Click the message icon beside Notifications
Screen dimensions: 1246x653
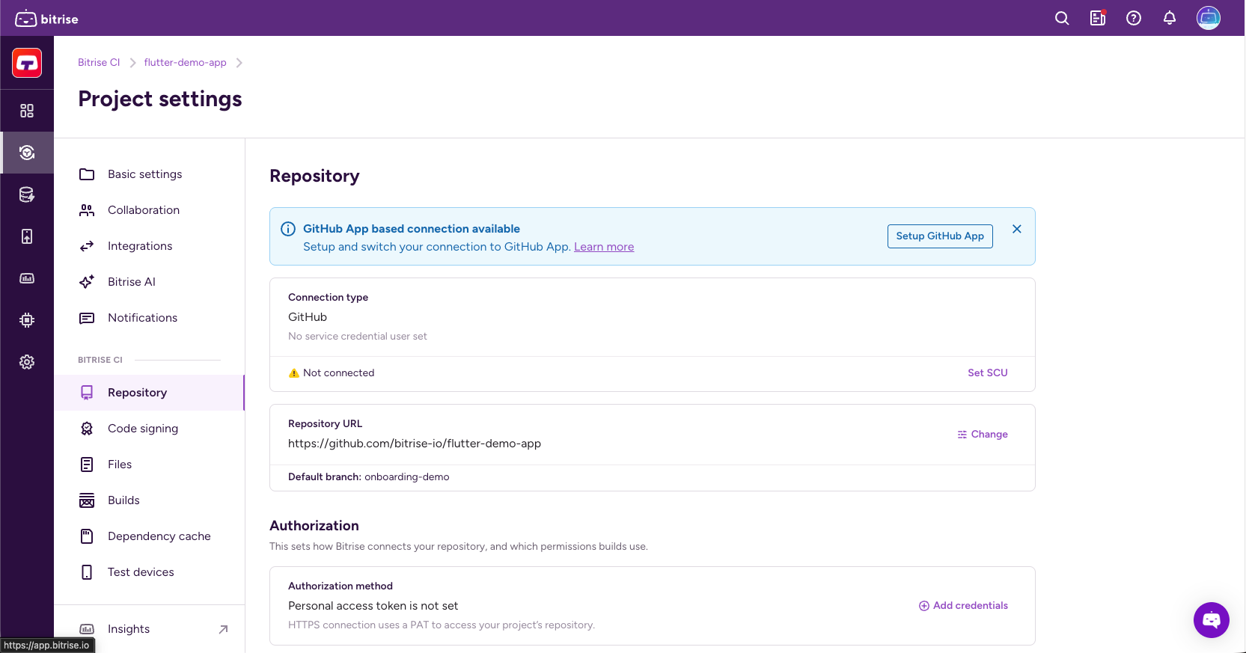coord(87,318)
